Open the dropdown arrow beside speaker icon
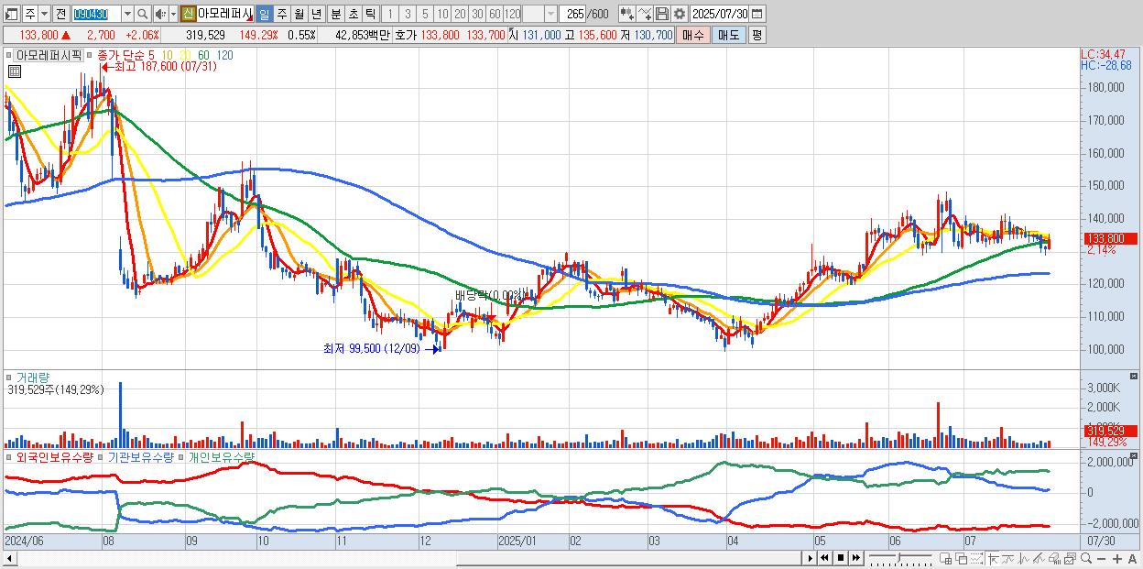This screenshot has width=1143, height=569. coord(173,14)
